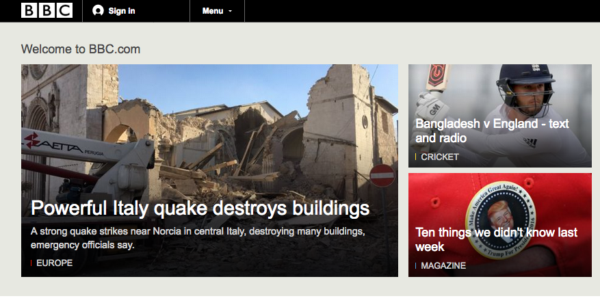Go to the CRICKET section tag
This screenshot has height=305, width=600.
point(440,157)
